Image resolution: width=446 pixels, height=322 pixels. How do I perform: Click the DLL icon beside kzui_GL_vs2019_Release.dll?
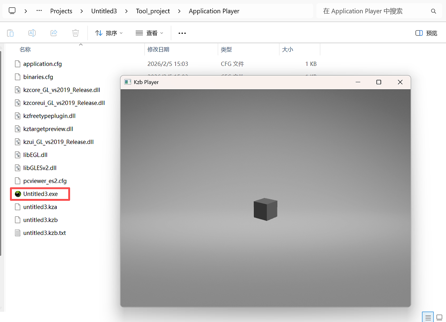(18, 142)
